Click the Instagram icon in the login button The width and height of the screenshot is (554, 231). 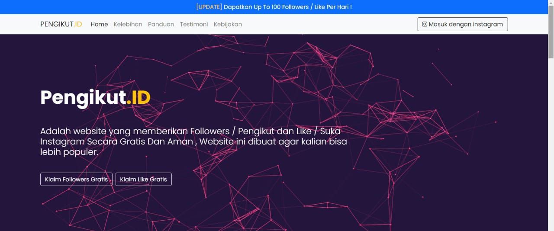[425, 24]
